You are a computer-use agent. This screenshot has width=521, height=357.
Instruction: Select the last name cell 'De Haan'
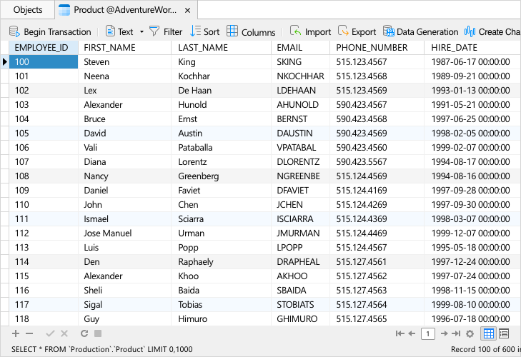pyautogui.click(x=222, y=91)
